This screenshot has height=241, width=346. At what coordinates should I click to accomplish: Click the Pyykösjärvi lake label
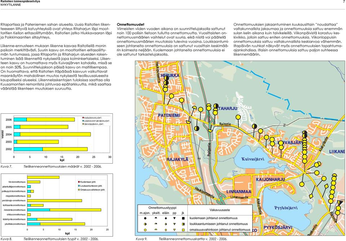pos(286,208)
